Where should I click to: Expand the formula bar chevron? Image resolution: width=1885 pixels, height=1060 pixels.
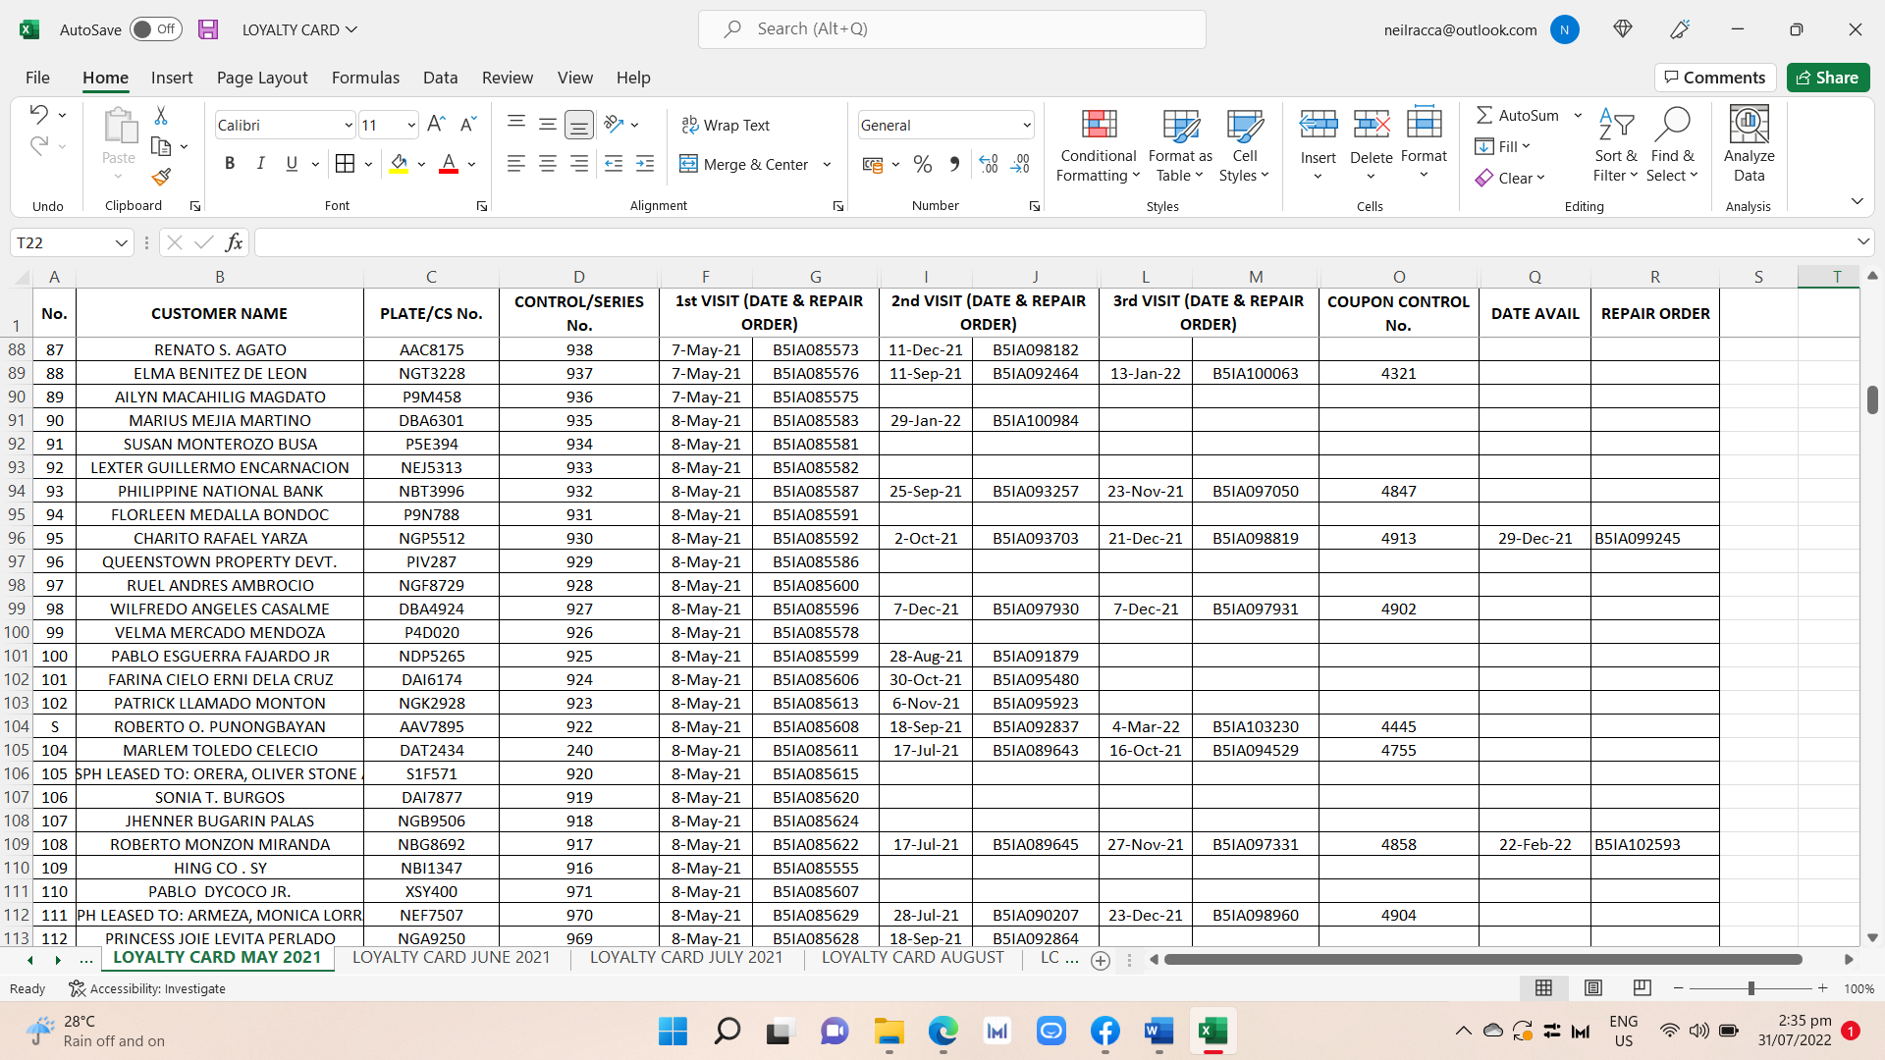pyautogui.click(x=1862, y=241)
